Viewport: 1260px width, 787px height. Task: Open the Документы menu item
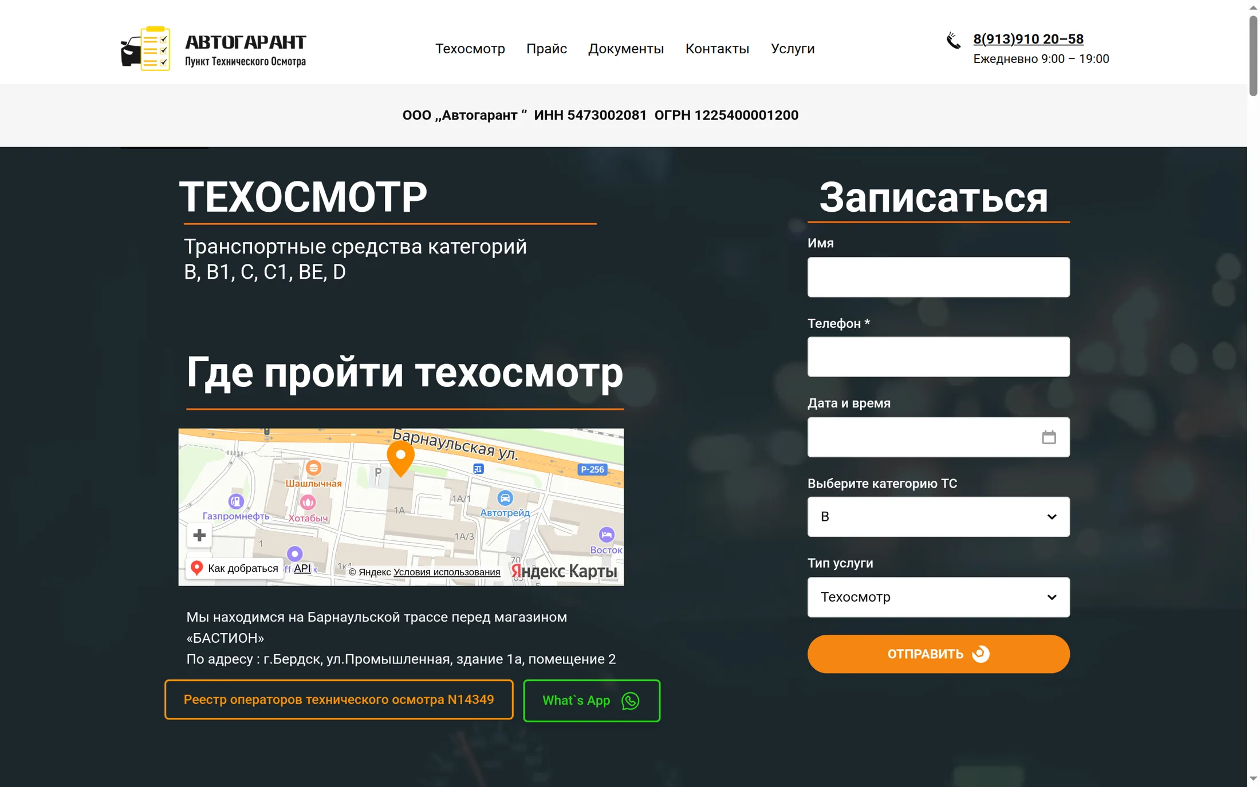(626, 49)
